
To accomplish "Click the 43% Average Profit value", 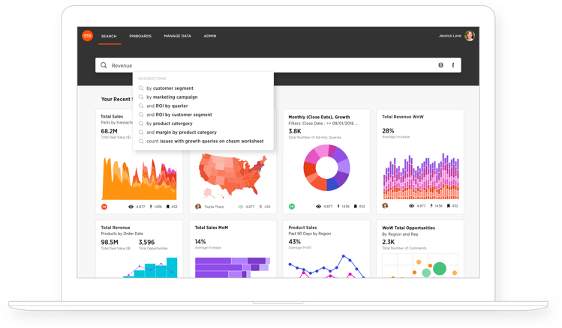I will point(295,242).
